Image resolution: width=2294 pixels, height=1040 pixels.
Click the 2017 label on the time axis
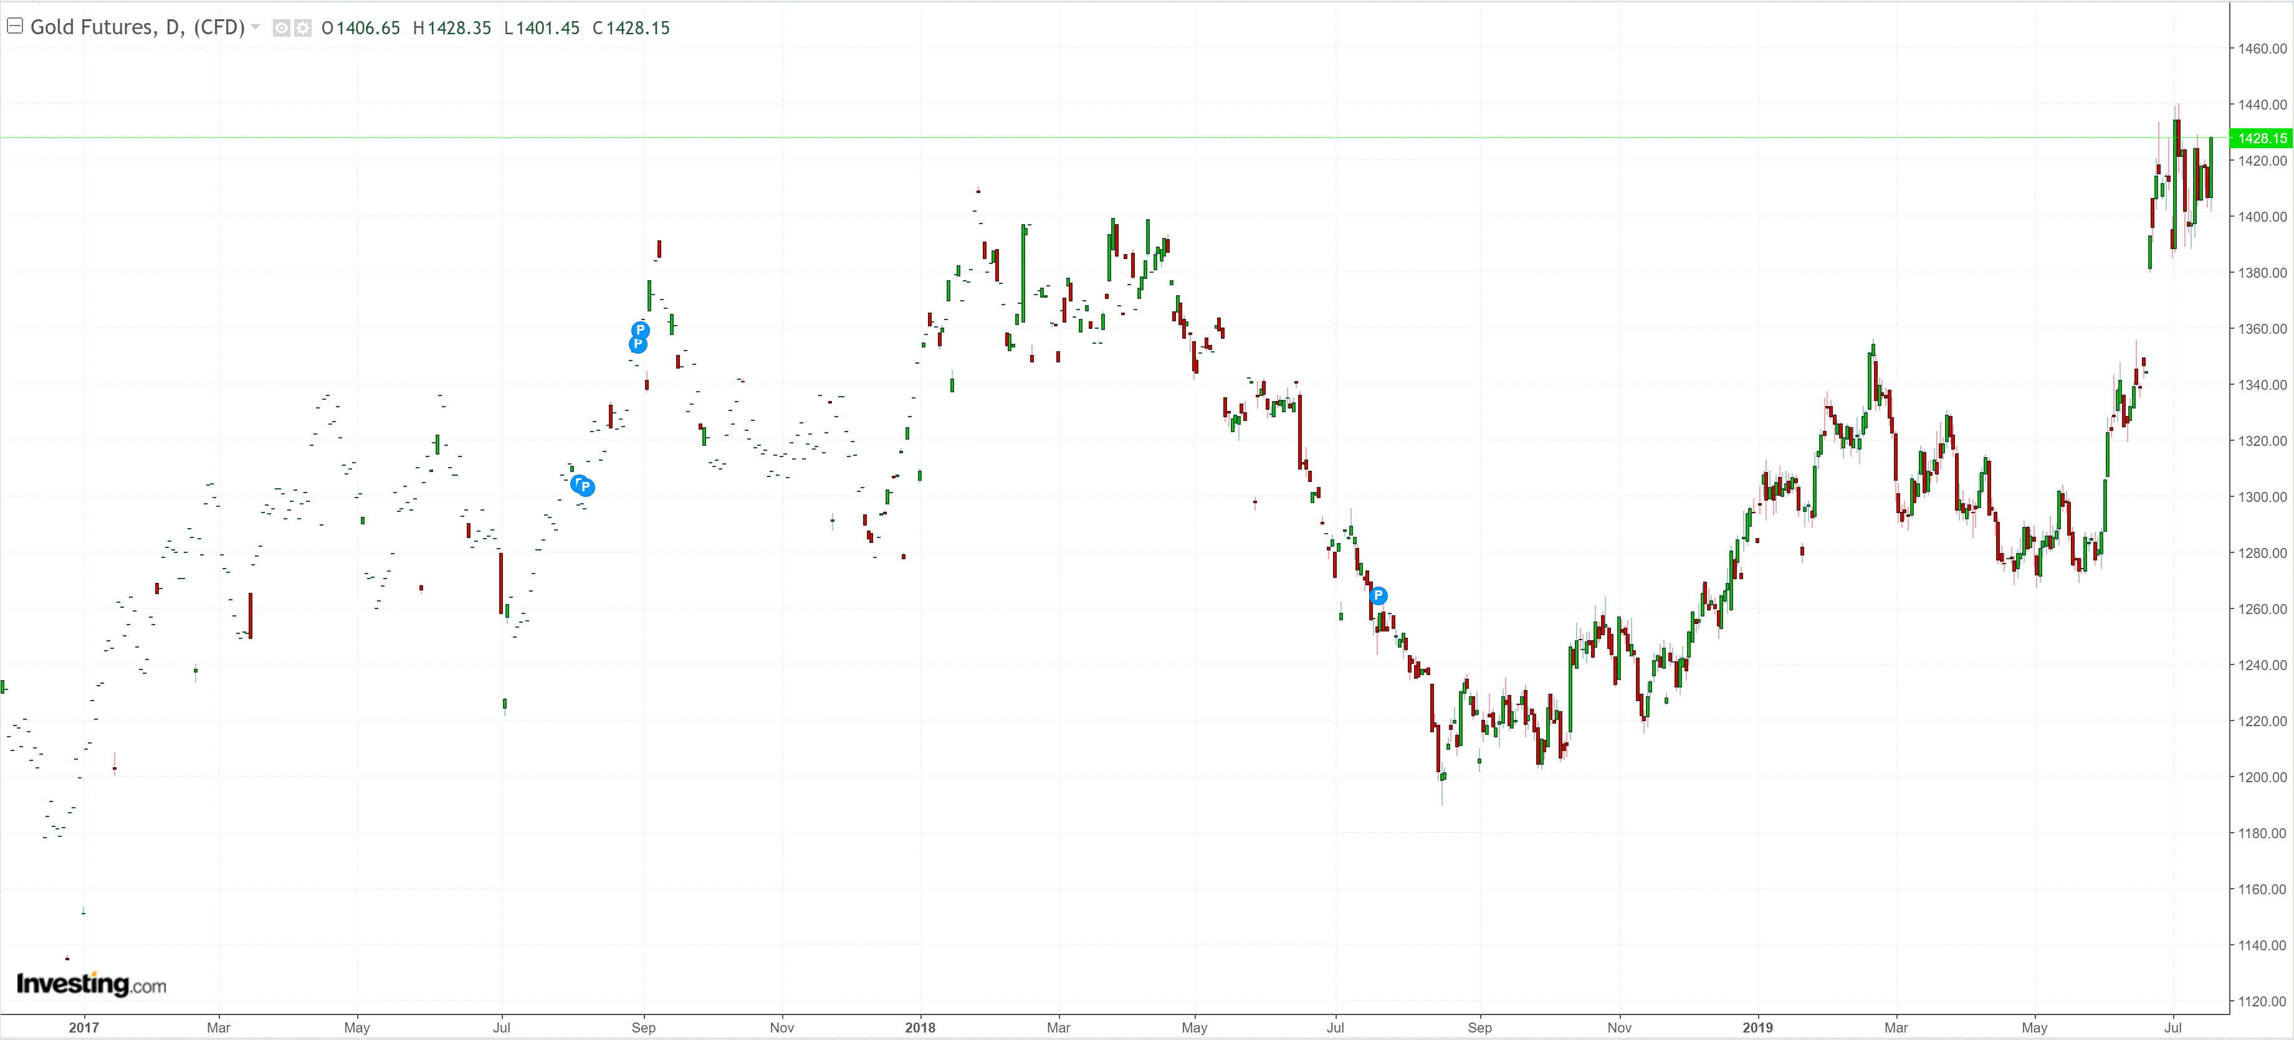point(84,1027)
